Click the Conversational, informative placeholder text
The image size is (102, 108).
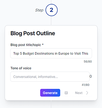click(x=36, y=77)
